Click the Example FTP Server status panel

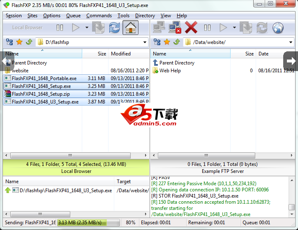[222, 168]
